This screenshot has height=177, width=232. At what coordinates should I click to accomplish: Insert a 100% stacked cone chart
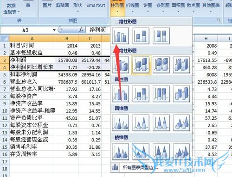click(x=161, y=123)
